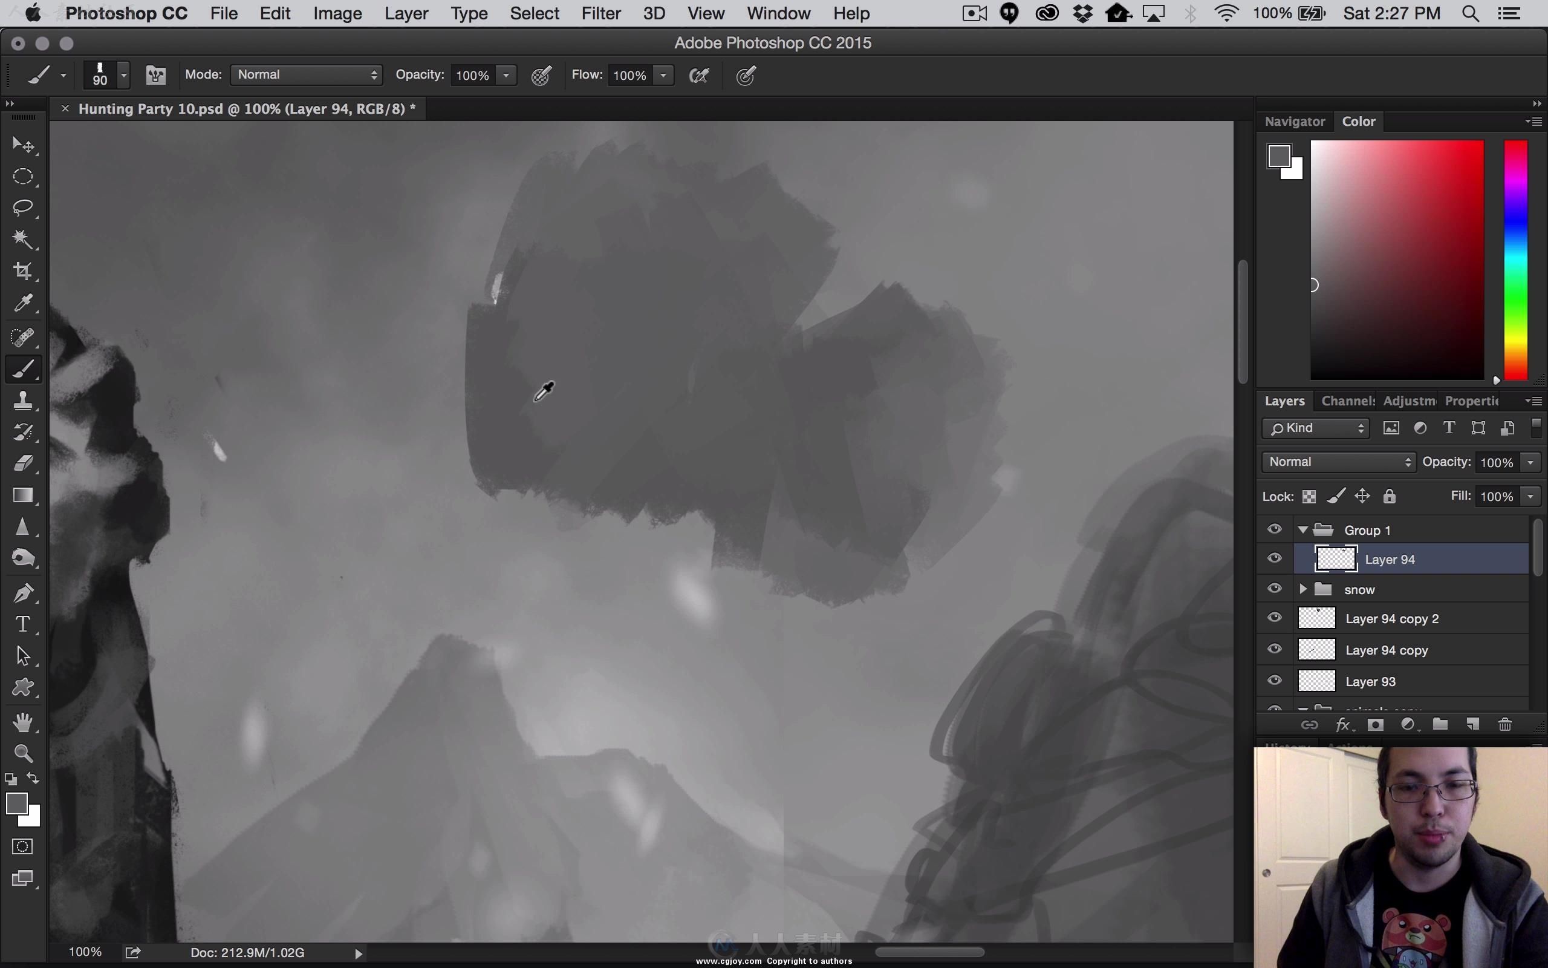
Task: Open the Image menu
Action: point(338,13)
